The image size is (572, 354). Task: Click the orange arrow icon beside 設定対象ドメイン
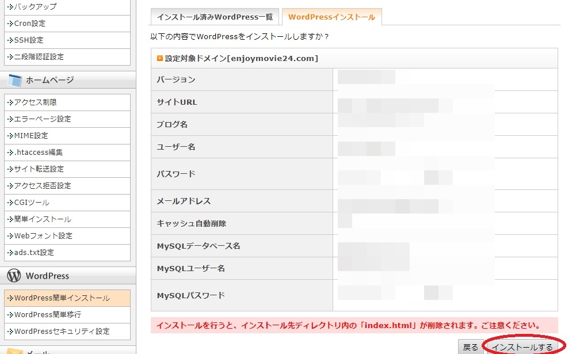[160, 58]
